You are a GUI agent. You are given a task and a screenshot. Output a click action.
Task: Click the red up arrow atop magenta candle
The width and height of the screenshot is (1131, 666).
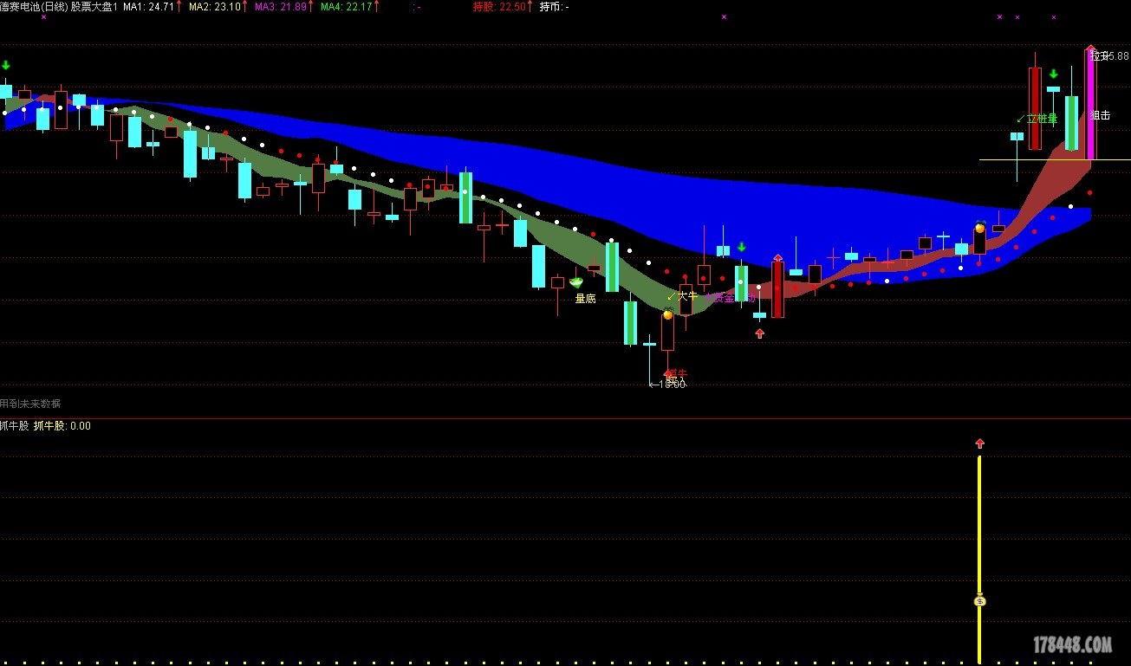[x=1090, y=49]
